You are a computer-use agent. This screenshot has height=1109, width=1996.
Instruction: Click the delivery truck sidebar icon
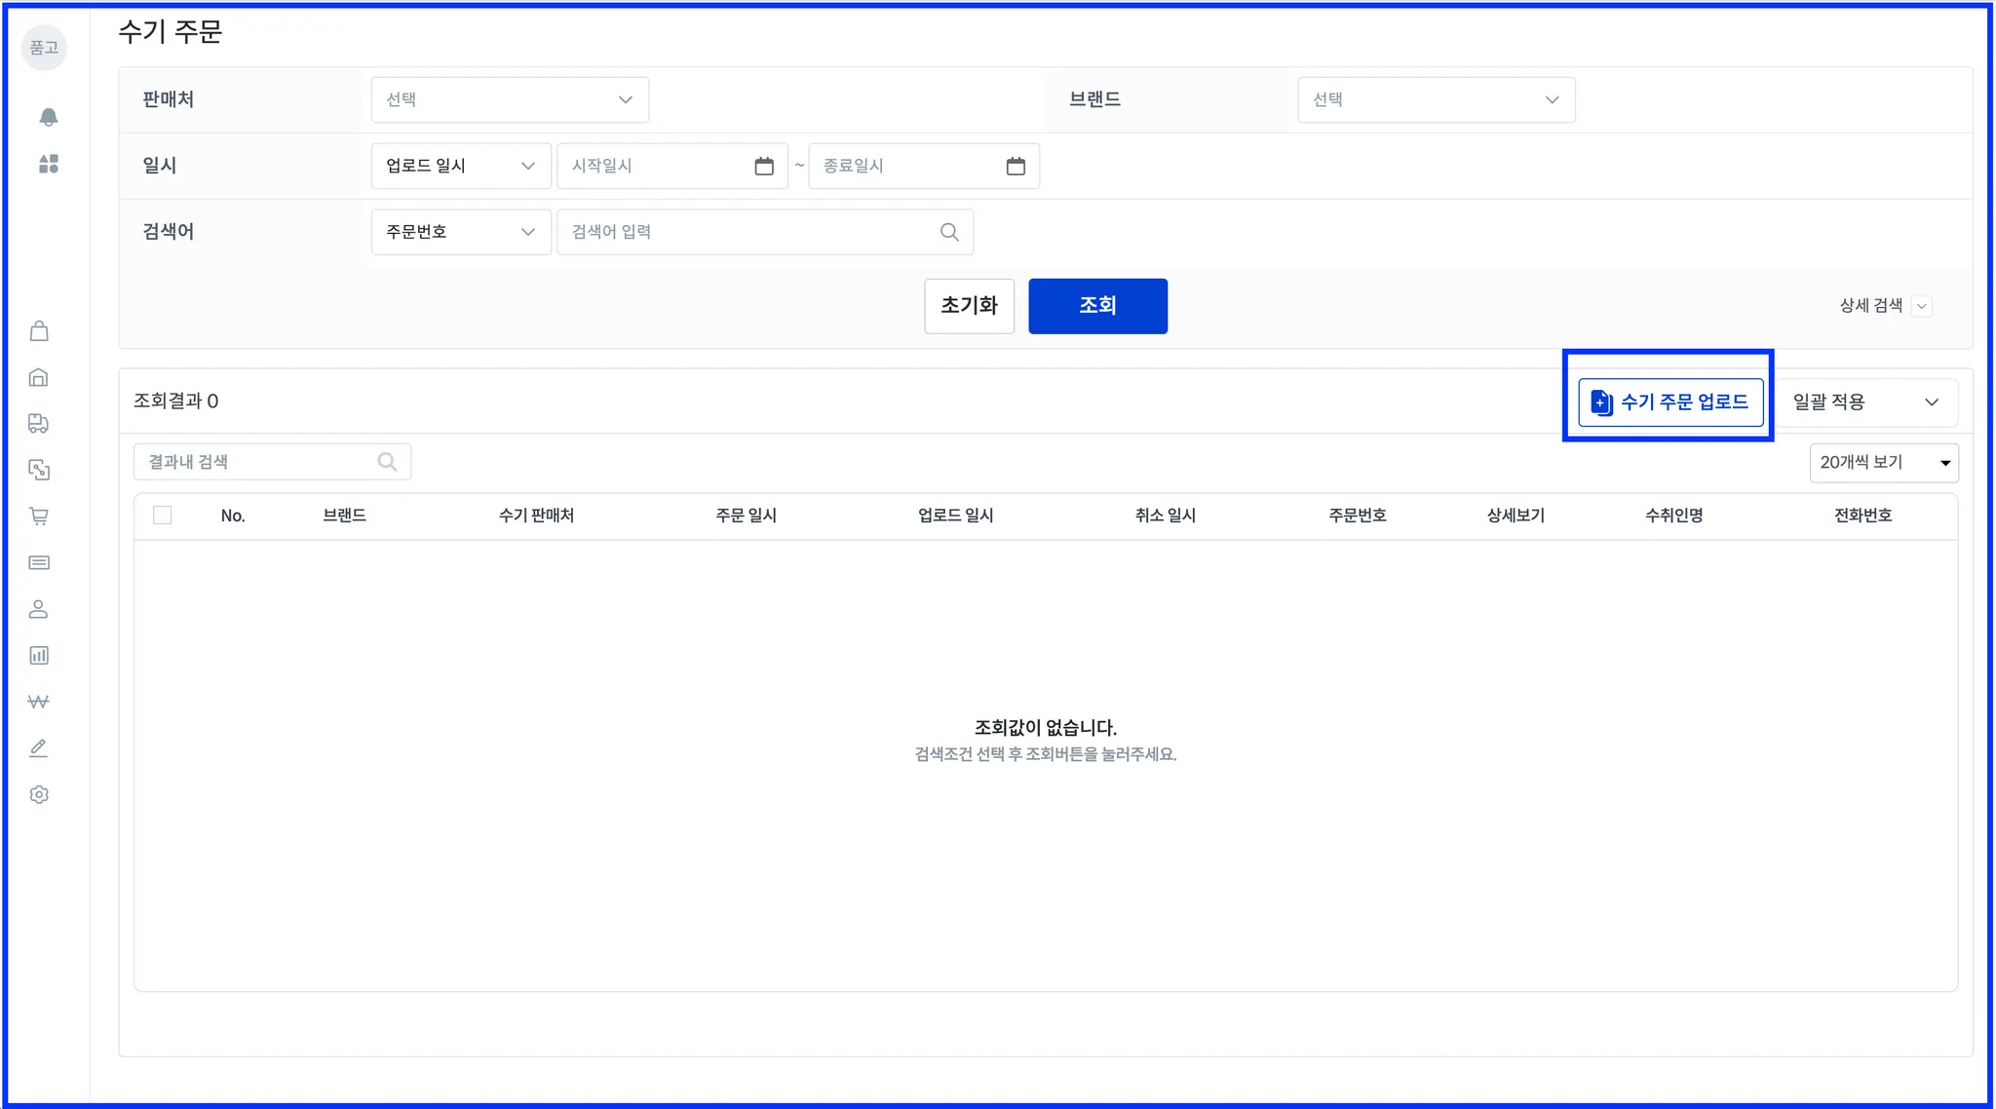(x=39, y=423)
